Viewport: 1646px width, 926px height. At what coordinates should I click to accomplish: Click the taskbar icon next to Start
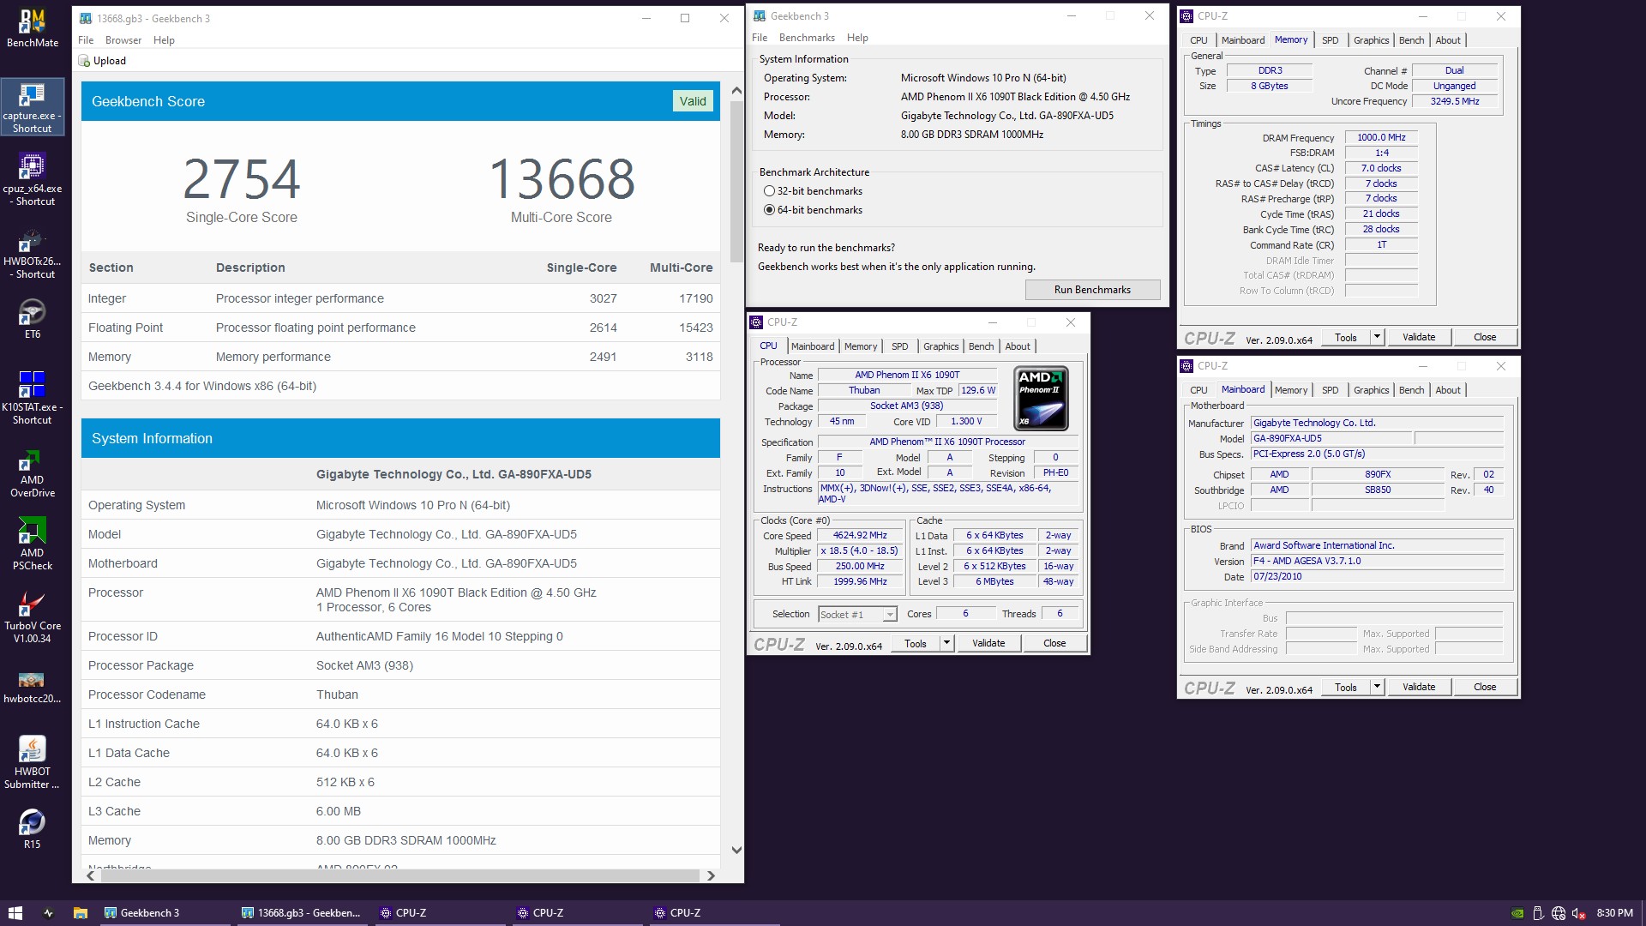point(48,913)
